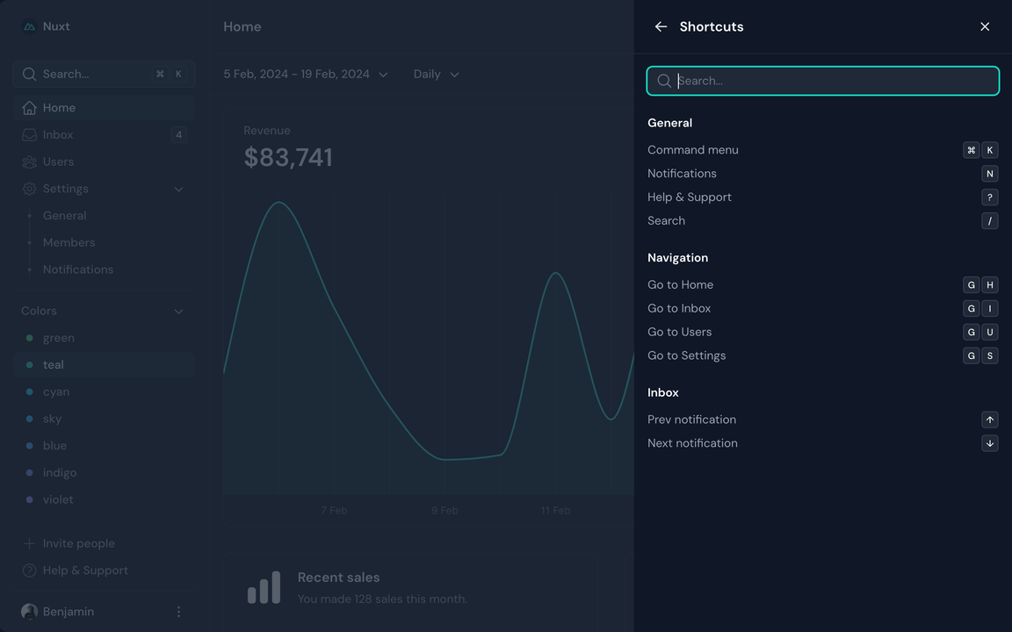1012x632 pixels.
Task: Open the Daily interval dropdown
Action: pos(436,74)
